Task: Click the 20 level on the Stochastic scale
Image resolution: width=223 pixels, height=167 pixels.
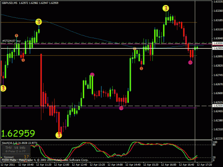Action: (x=214, y=157)
